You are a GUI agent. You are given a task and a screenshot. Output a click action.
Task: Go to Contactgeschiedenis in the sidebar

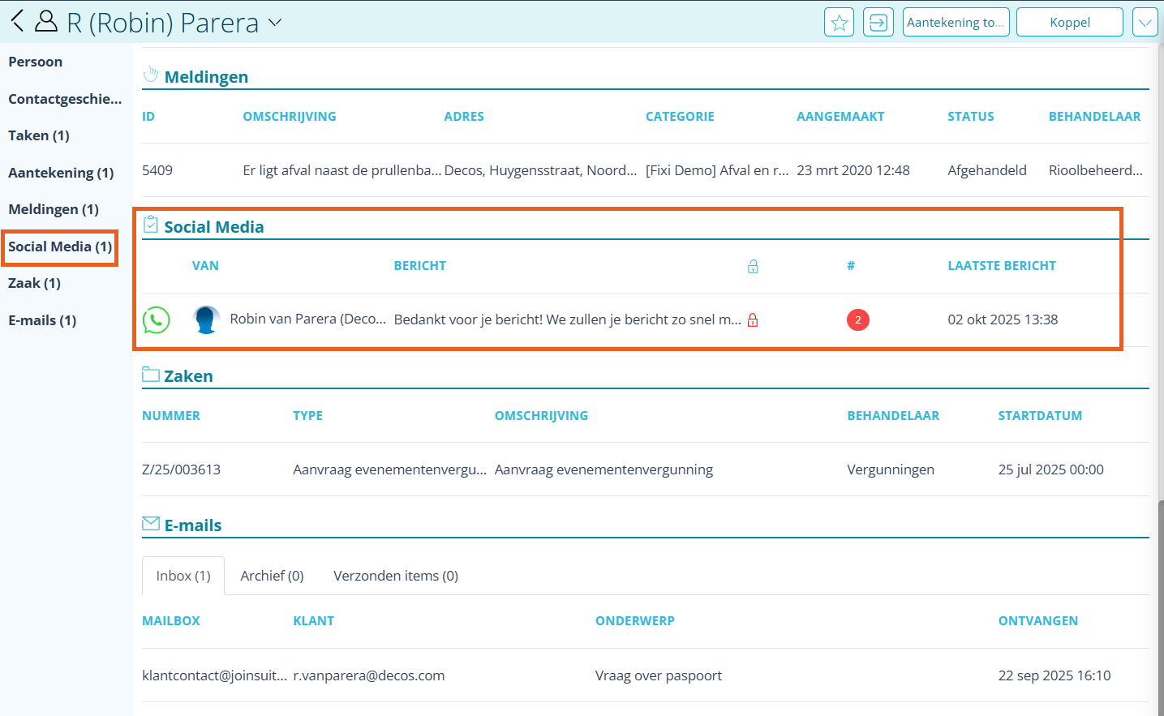click(65, 99)
